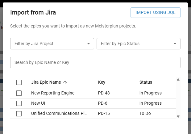Image resolution: width=191 pixels, height=134 pixels.
Task: Click the To Do status cell
Action: 145,113
